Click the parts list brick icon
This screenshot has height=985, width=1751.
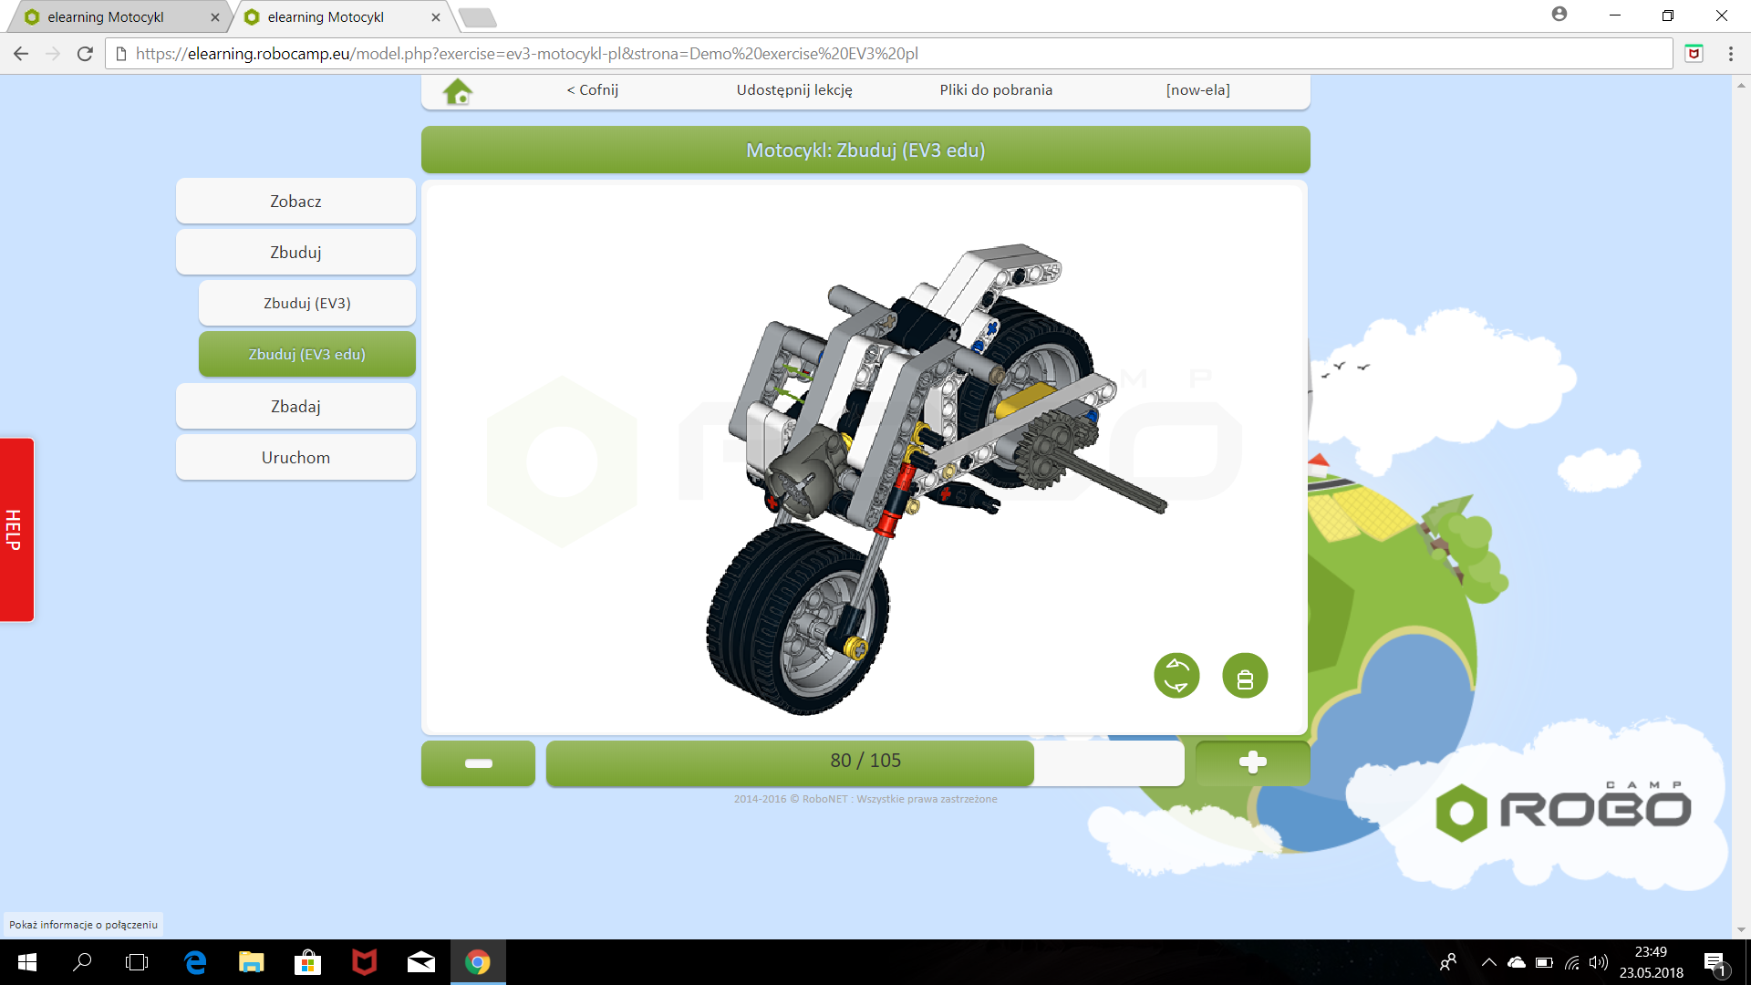click(x=1245, y=676)
